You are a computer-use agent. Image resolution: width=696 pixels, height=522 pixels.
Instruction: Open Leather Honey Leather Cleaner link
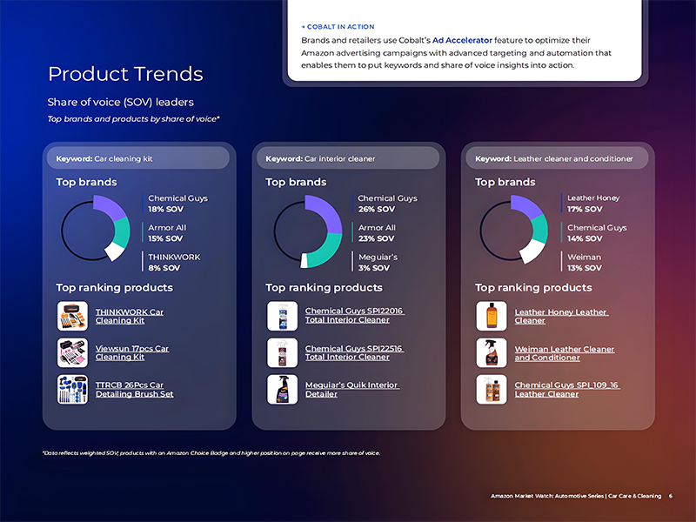561,316
